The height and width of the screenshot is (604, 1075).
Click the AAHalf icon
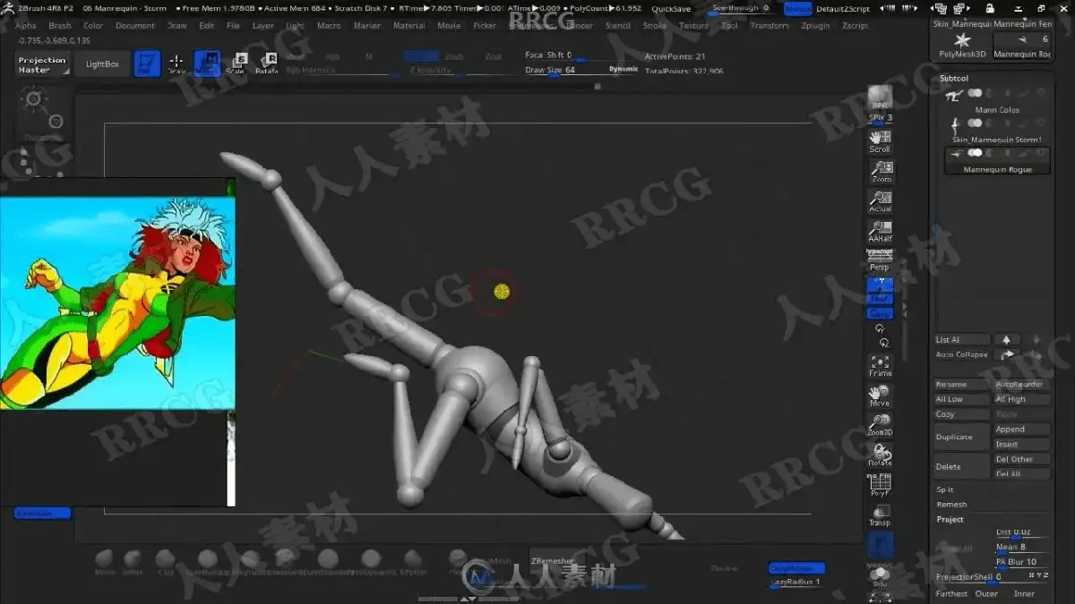880,231
